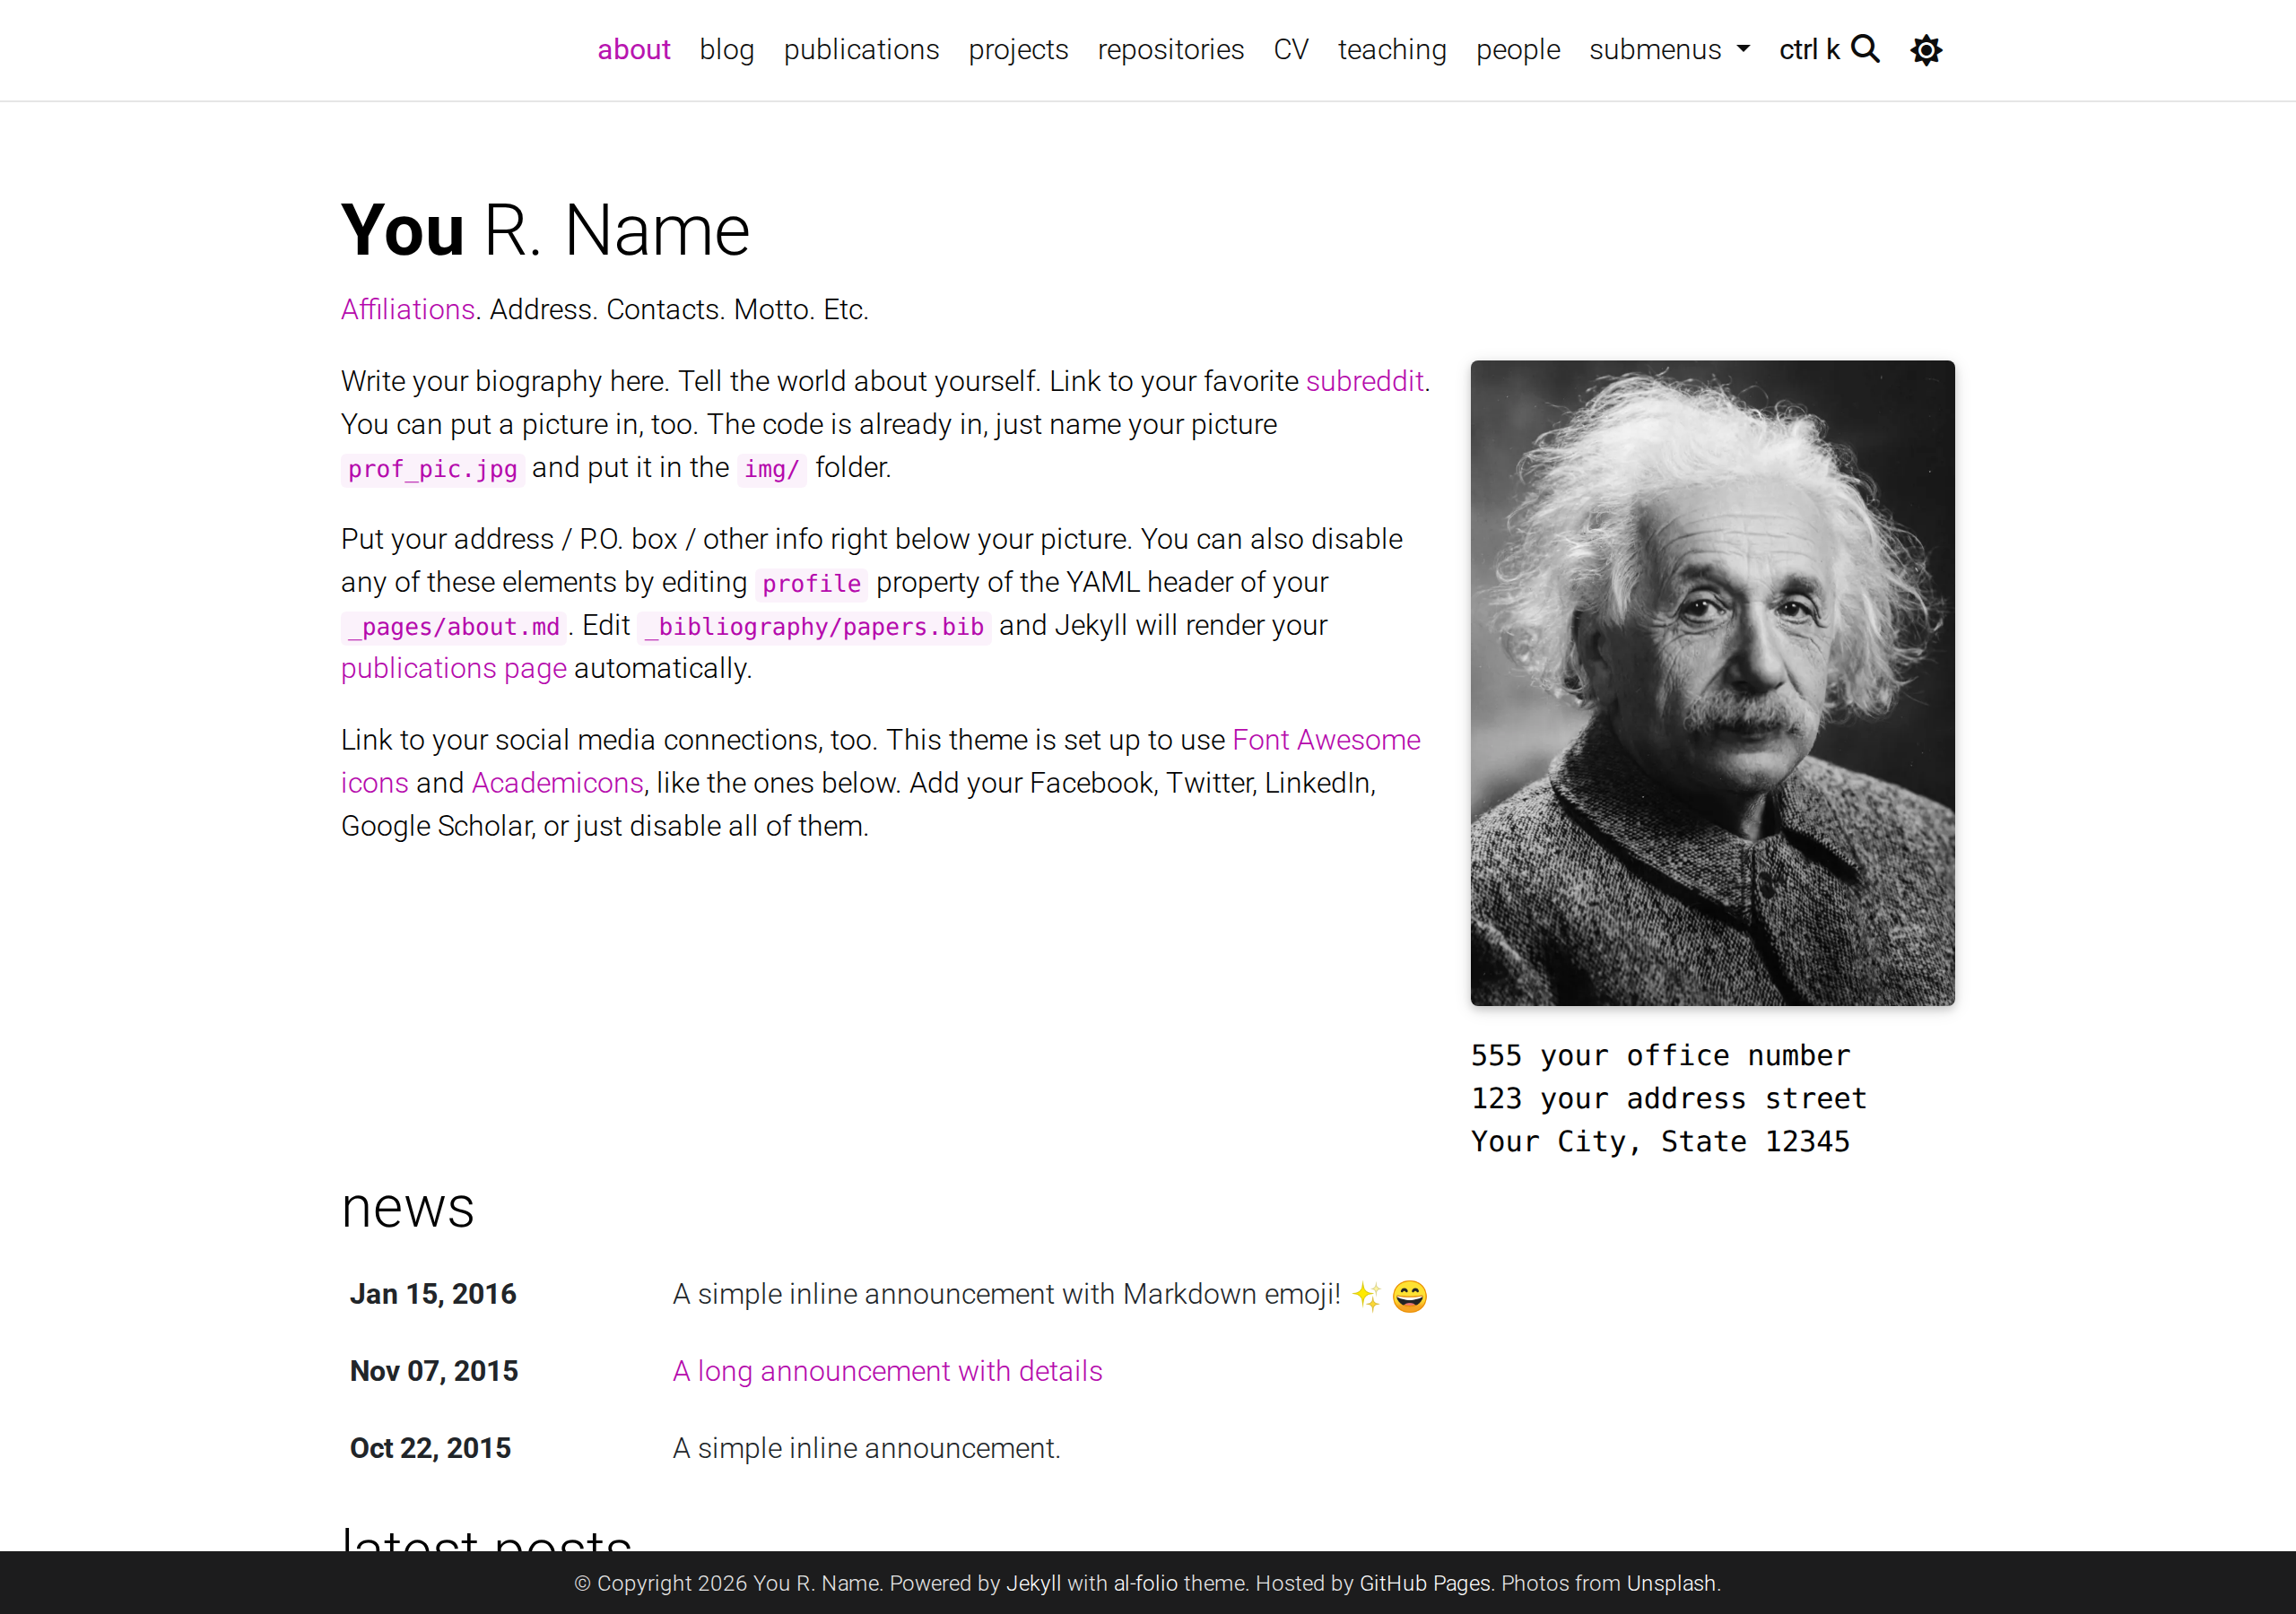Go to the blog page

pos(727,49)
